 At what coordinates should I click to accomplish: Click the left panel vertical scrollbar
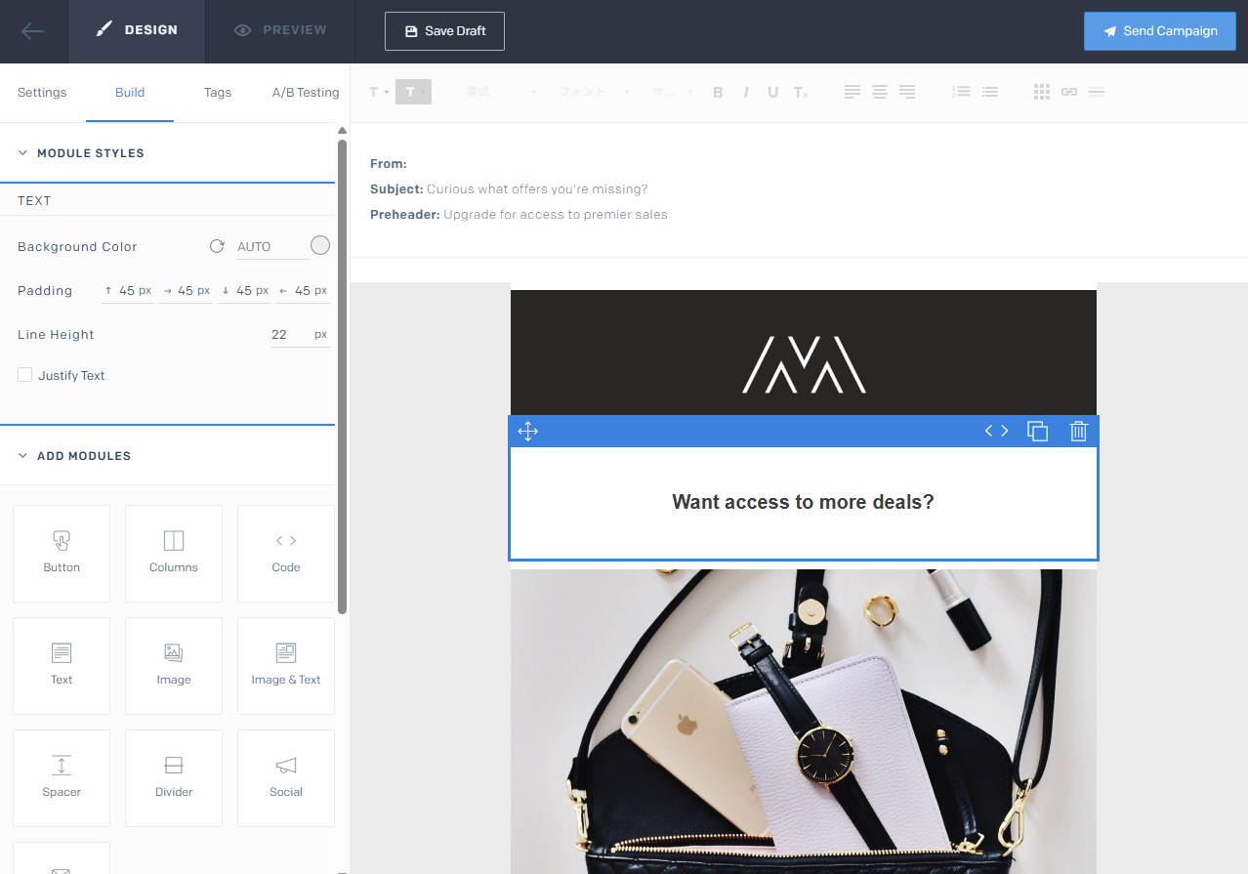[x=342, y=376]
